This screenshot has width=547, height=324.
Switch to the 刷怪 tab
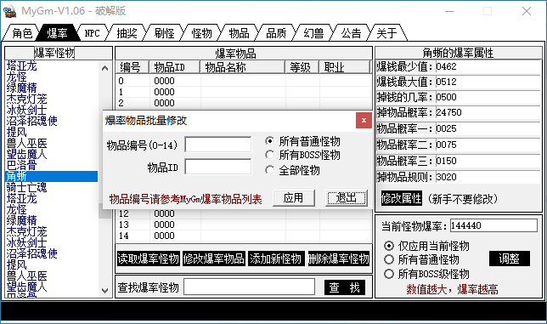tap(164, 33)
